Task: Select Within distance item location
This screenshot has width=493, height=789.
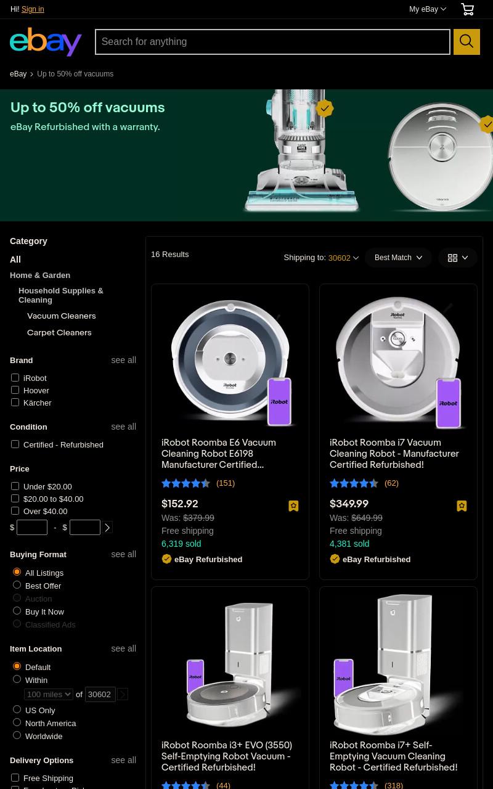Action: [x=17, y=679]
